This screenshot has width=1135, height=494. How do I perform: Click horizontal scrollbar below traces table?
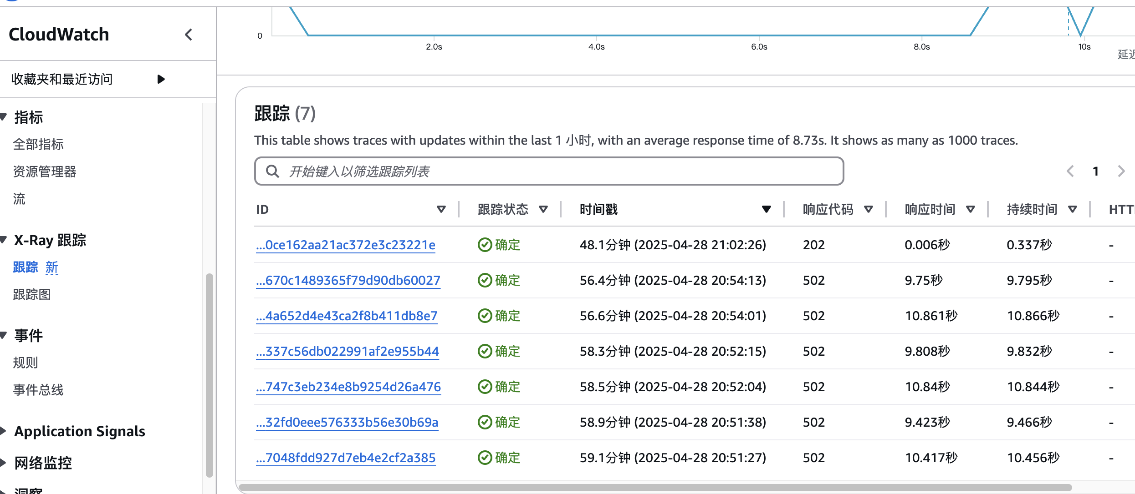(x=655, y=488)
